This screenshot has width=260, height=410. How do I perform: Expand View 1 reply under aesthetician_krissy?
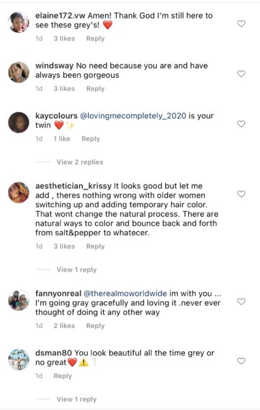click(76, 270)
